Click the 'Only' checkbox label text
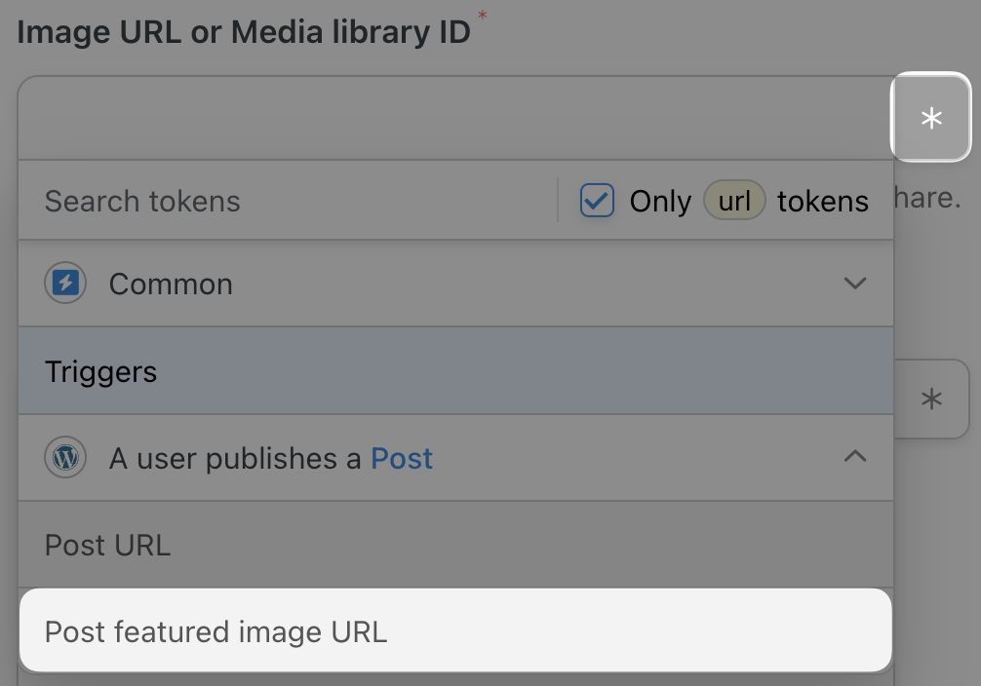This screenshot has height=686, width=981. (659, 201)
